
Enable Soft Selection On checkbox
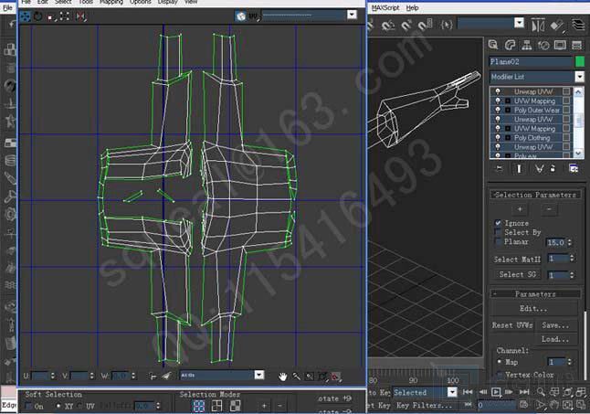click(x=28, y=406)
